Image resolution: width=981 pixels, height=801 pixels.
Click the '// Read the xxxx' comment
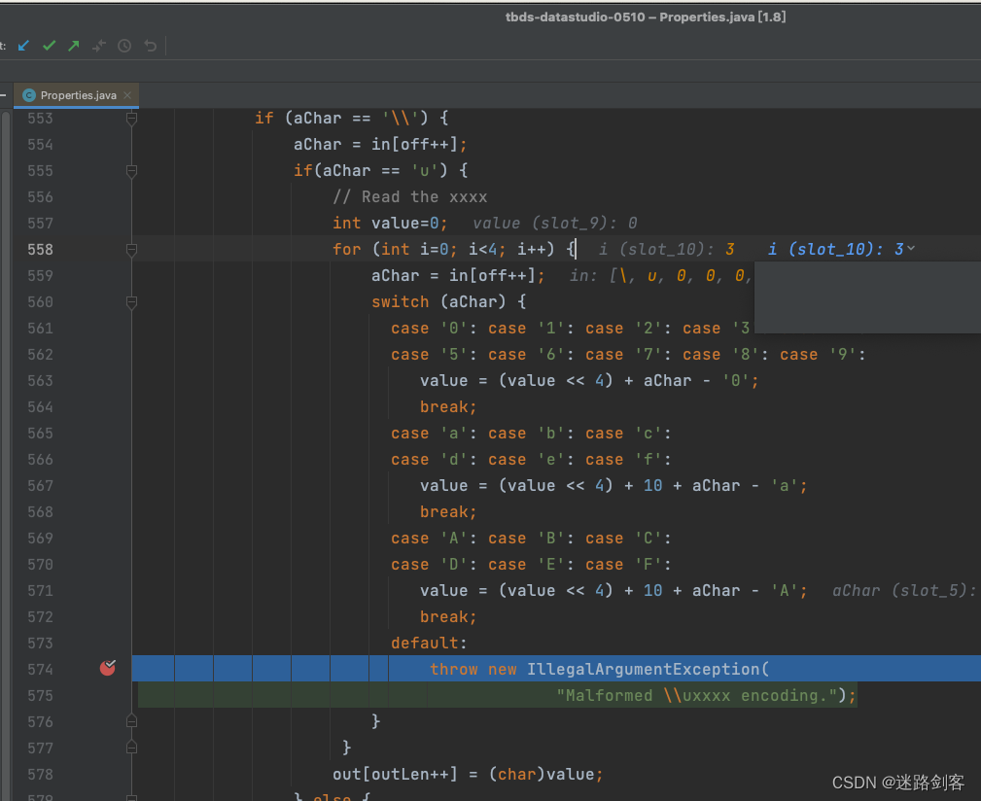point(409,197)
